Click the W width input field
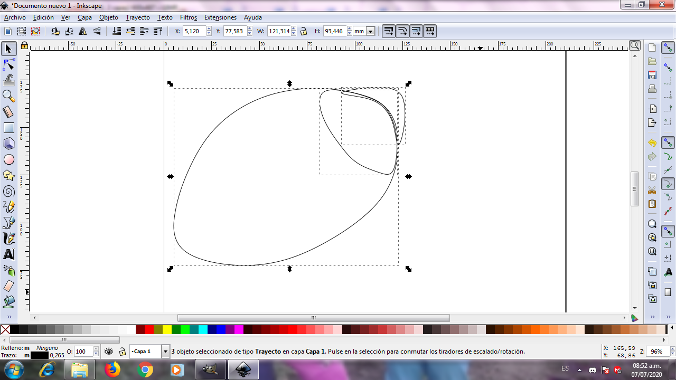Screen dimensions: 676x380 [x=279, y=31]
